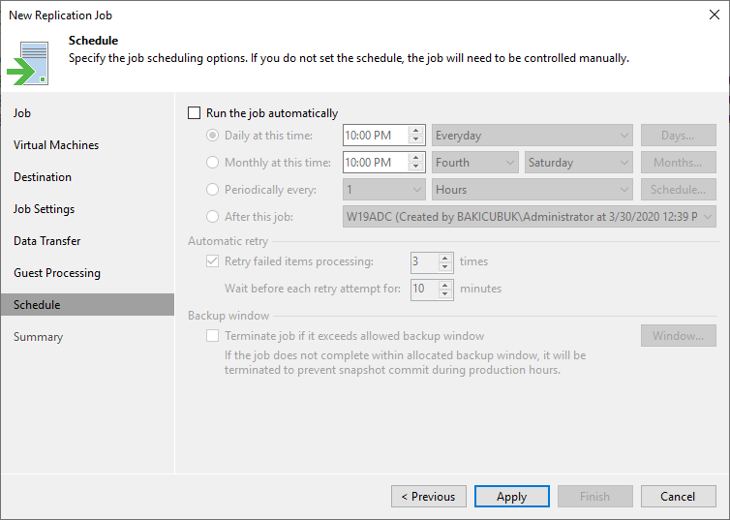Toggle Terminate job if exceeds backup window

tap(212, 336)
